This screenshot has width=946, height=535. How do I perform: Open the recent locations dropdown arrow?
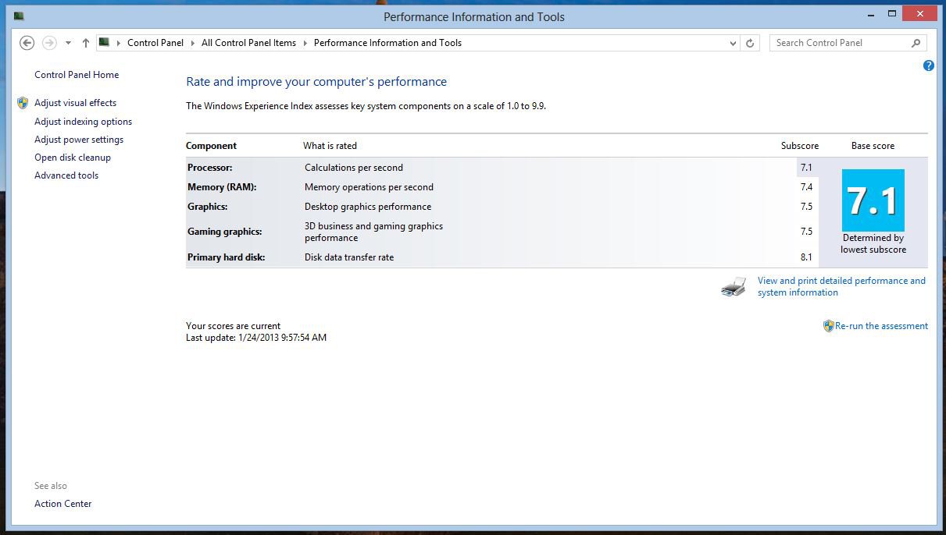(x=68, y=43)
